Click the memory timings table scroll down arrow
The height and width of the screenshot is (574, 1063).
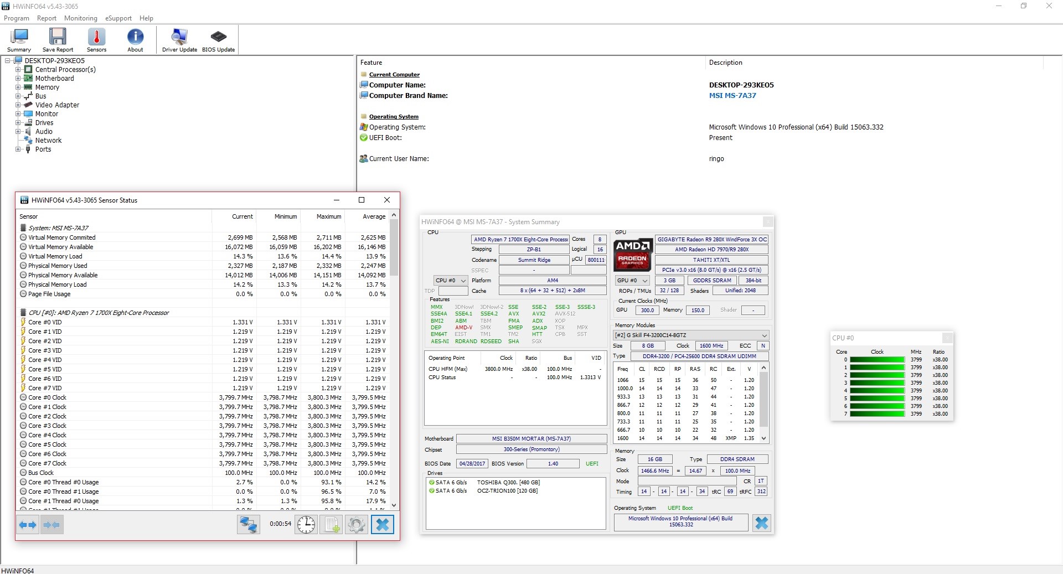point(764,438)
